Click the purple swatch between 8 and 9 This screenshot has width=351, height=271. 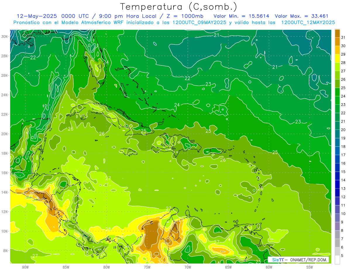coord(337,226)
